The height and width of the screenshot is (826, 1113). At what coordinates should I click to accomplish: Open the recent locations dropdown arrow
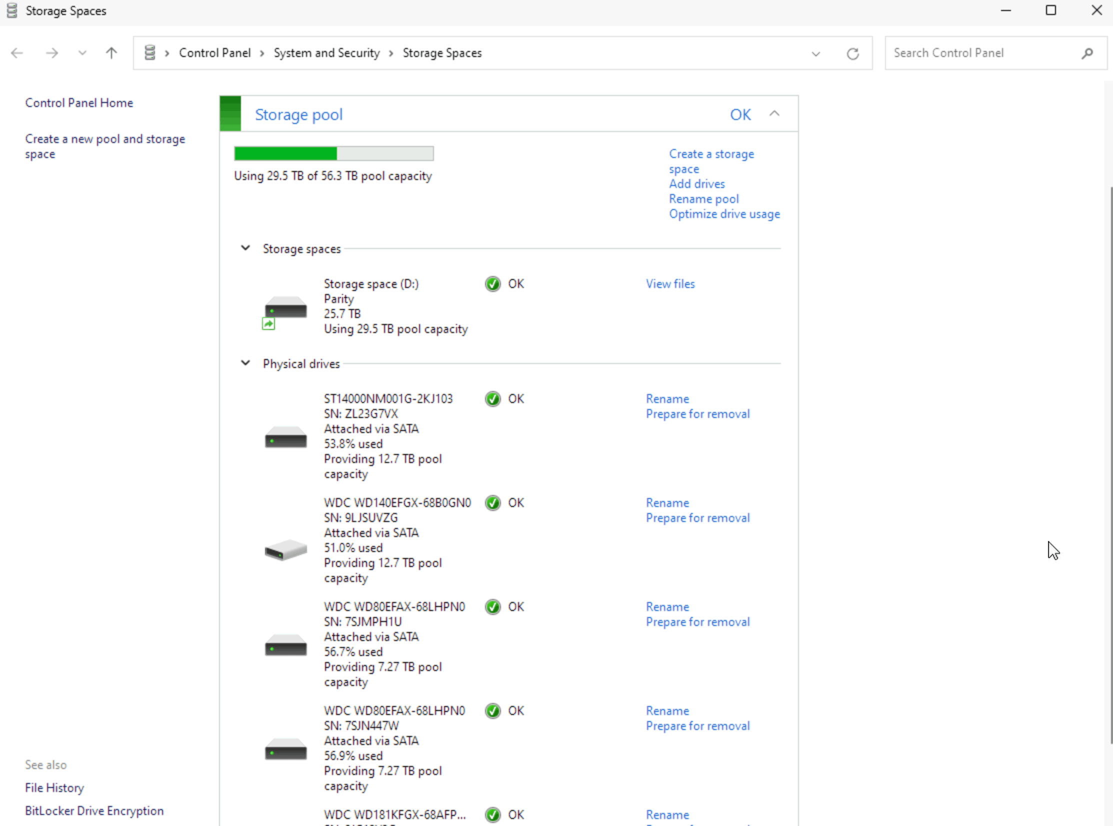tap(82, 53)
